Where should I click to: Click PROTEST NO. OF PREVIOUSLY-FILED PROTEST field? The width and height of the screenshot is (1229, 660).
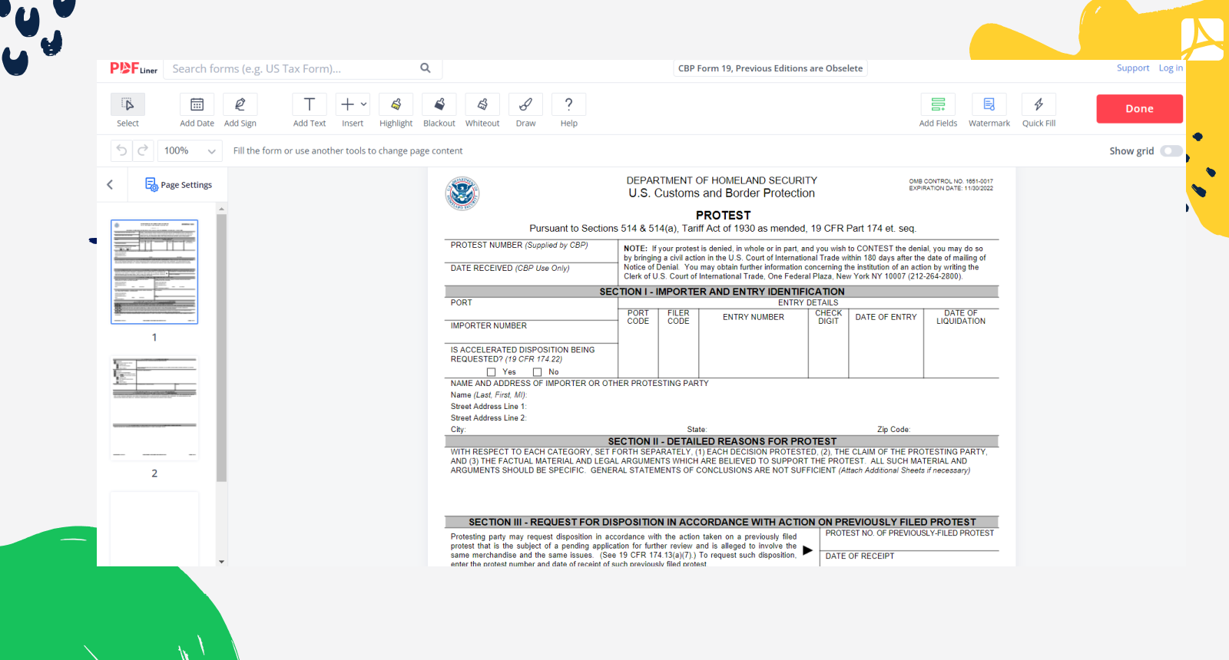tap(910, 540)
